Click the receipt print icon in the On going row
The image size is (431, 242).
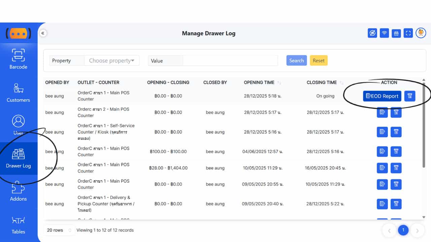(410, 96)
